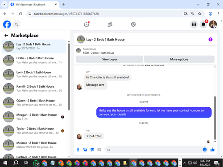Screen dimensions: 223x167
Task: Open the Queen - 2 Beds 1 Bath House chat
Action: (33, 102)
